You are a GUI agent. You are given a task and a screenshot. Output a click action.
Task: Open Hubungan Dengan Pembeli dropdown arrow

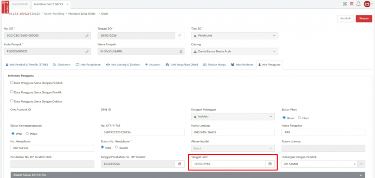pyautogui.click(x=362, y=164)
